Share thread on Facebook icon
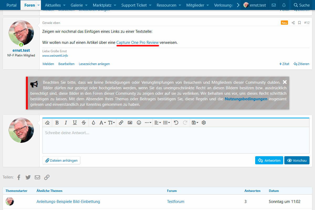This screenshot has width=315, height=210. tap(19, 177)
